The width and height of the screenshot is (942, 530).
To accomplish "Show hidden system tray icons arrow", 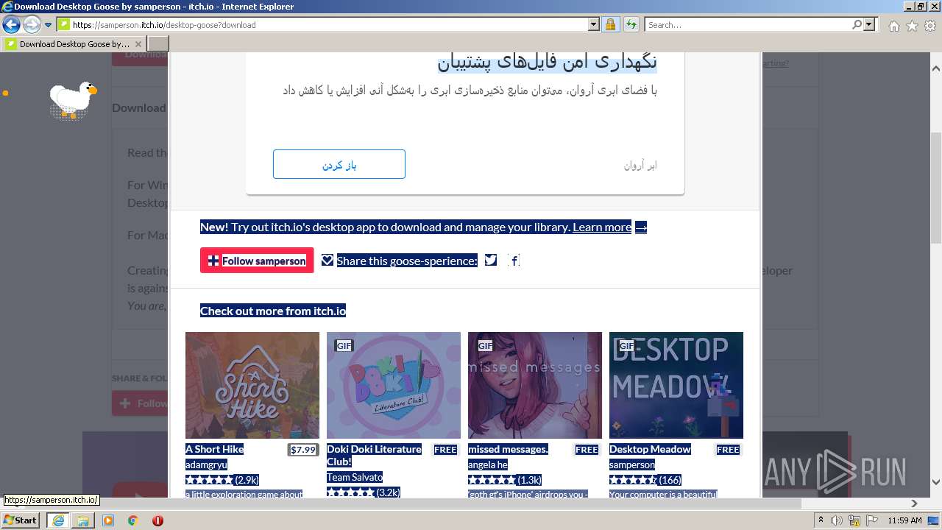I will point(822,520).
